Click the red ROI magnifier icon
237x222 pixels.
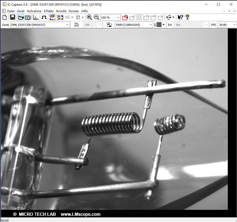click(x=125, y=17)
